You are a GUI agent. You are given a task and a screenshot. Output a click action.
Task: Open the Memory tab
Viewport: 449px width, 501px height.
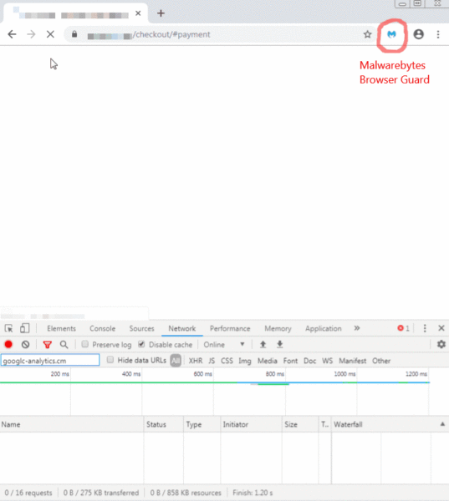coord(278,328)
